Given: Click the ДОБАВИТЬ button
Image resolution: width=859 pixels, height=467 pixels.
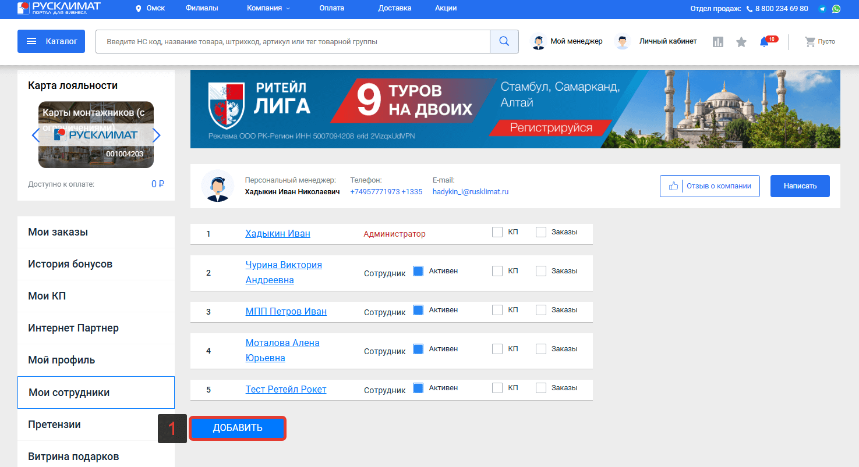Looking at the screenshot, I should [238, 428].
